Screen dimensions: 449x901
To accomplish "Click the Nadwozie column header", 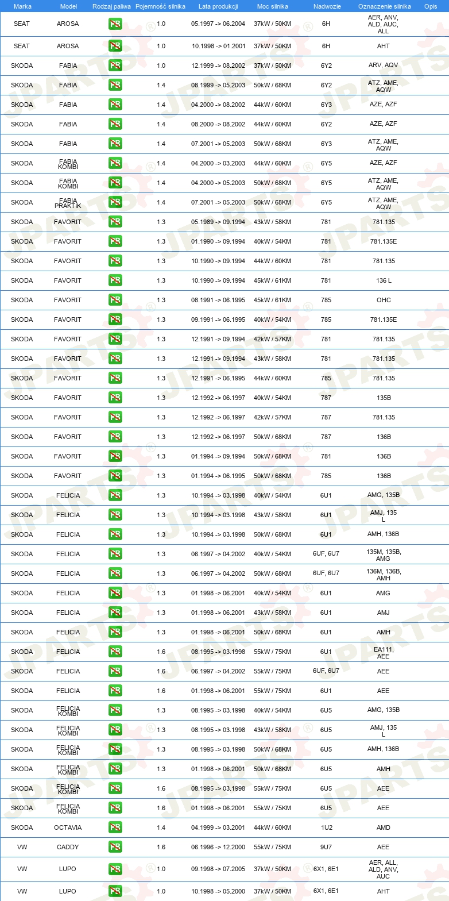I will [x=327, y=6].
